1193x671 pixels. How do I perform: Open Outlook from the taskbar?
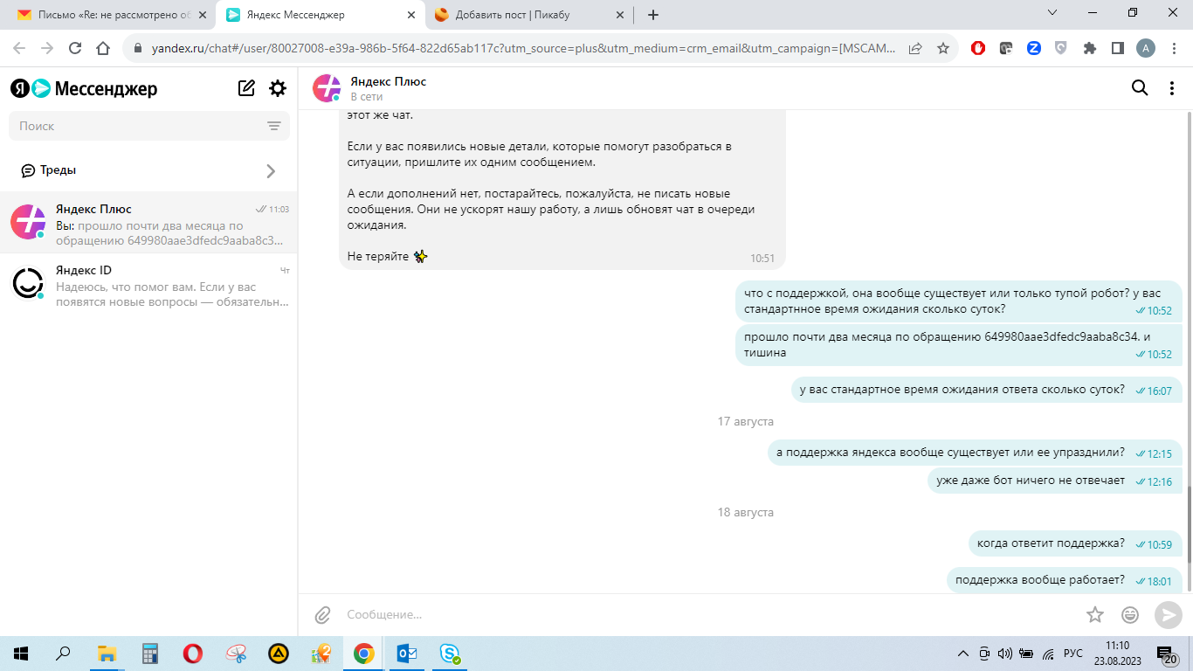pyautogui.click(x=407, y=654)
